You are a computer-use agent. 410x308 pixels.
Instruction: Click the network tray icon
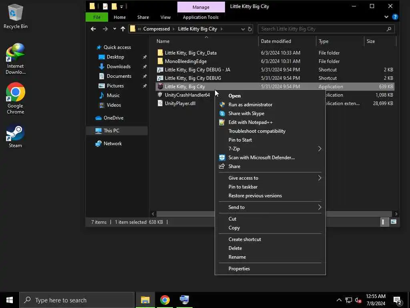coord(349,300)
